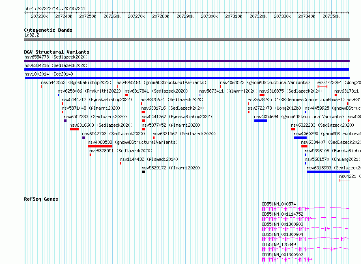The width and height of the screenshot is (361, 264).
Task: Click the 207270k ruler mark
Action: click(x=136, y=16)
